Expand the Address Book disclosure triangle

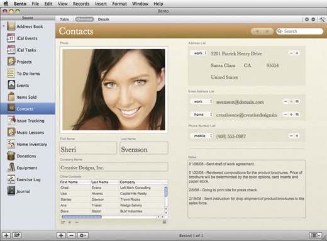(4, 26)
